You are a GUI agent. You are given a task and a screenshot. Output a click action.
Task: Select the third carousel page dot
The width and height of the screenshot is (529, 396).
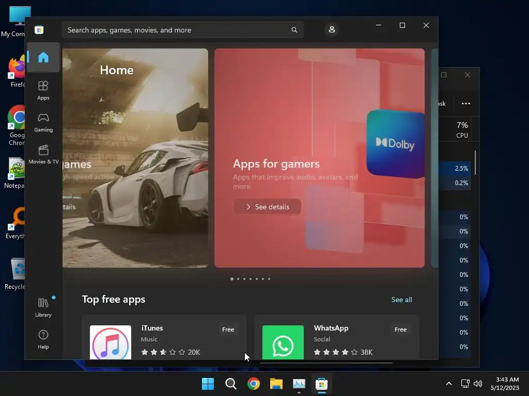point(244,279)
